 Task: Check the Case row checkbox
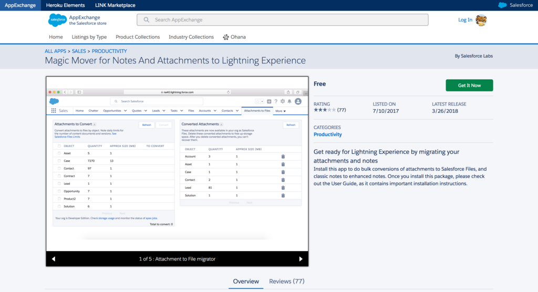point(59,161)
